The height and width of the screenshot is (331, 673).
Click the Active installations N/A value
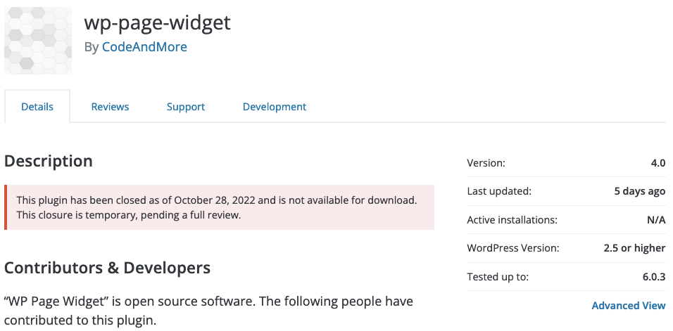click(x=656, y=220)
